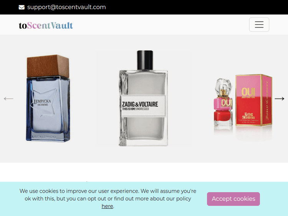Click the black cap of the Zadig bottle
Viewport: 288px width, 216px height.
click(x=145, y=60)
